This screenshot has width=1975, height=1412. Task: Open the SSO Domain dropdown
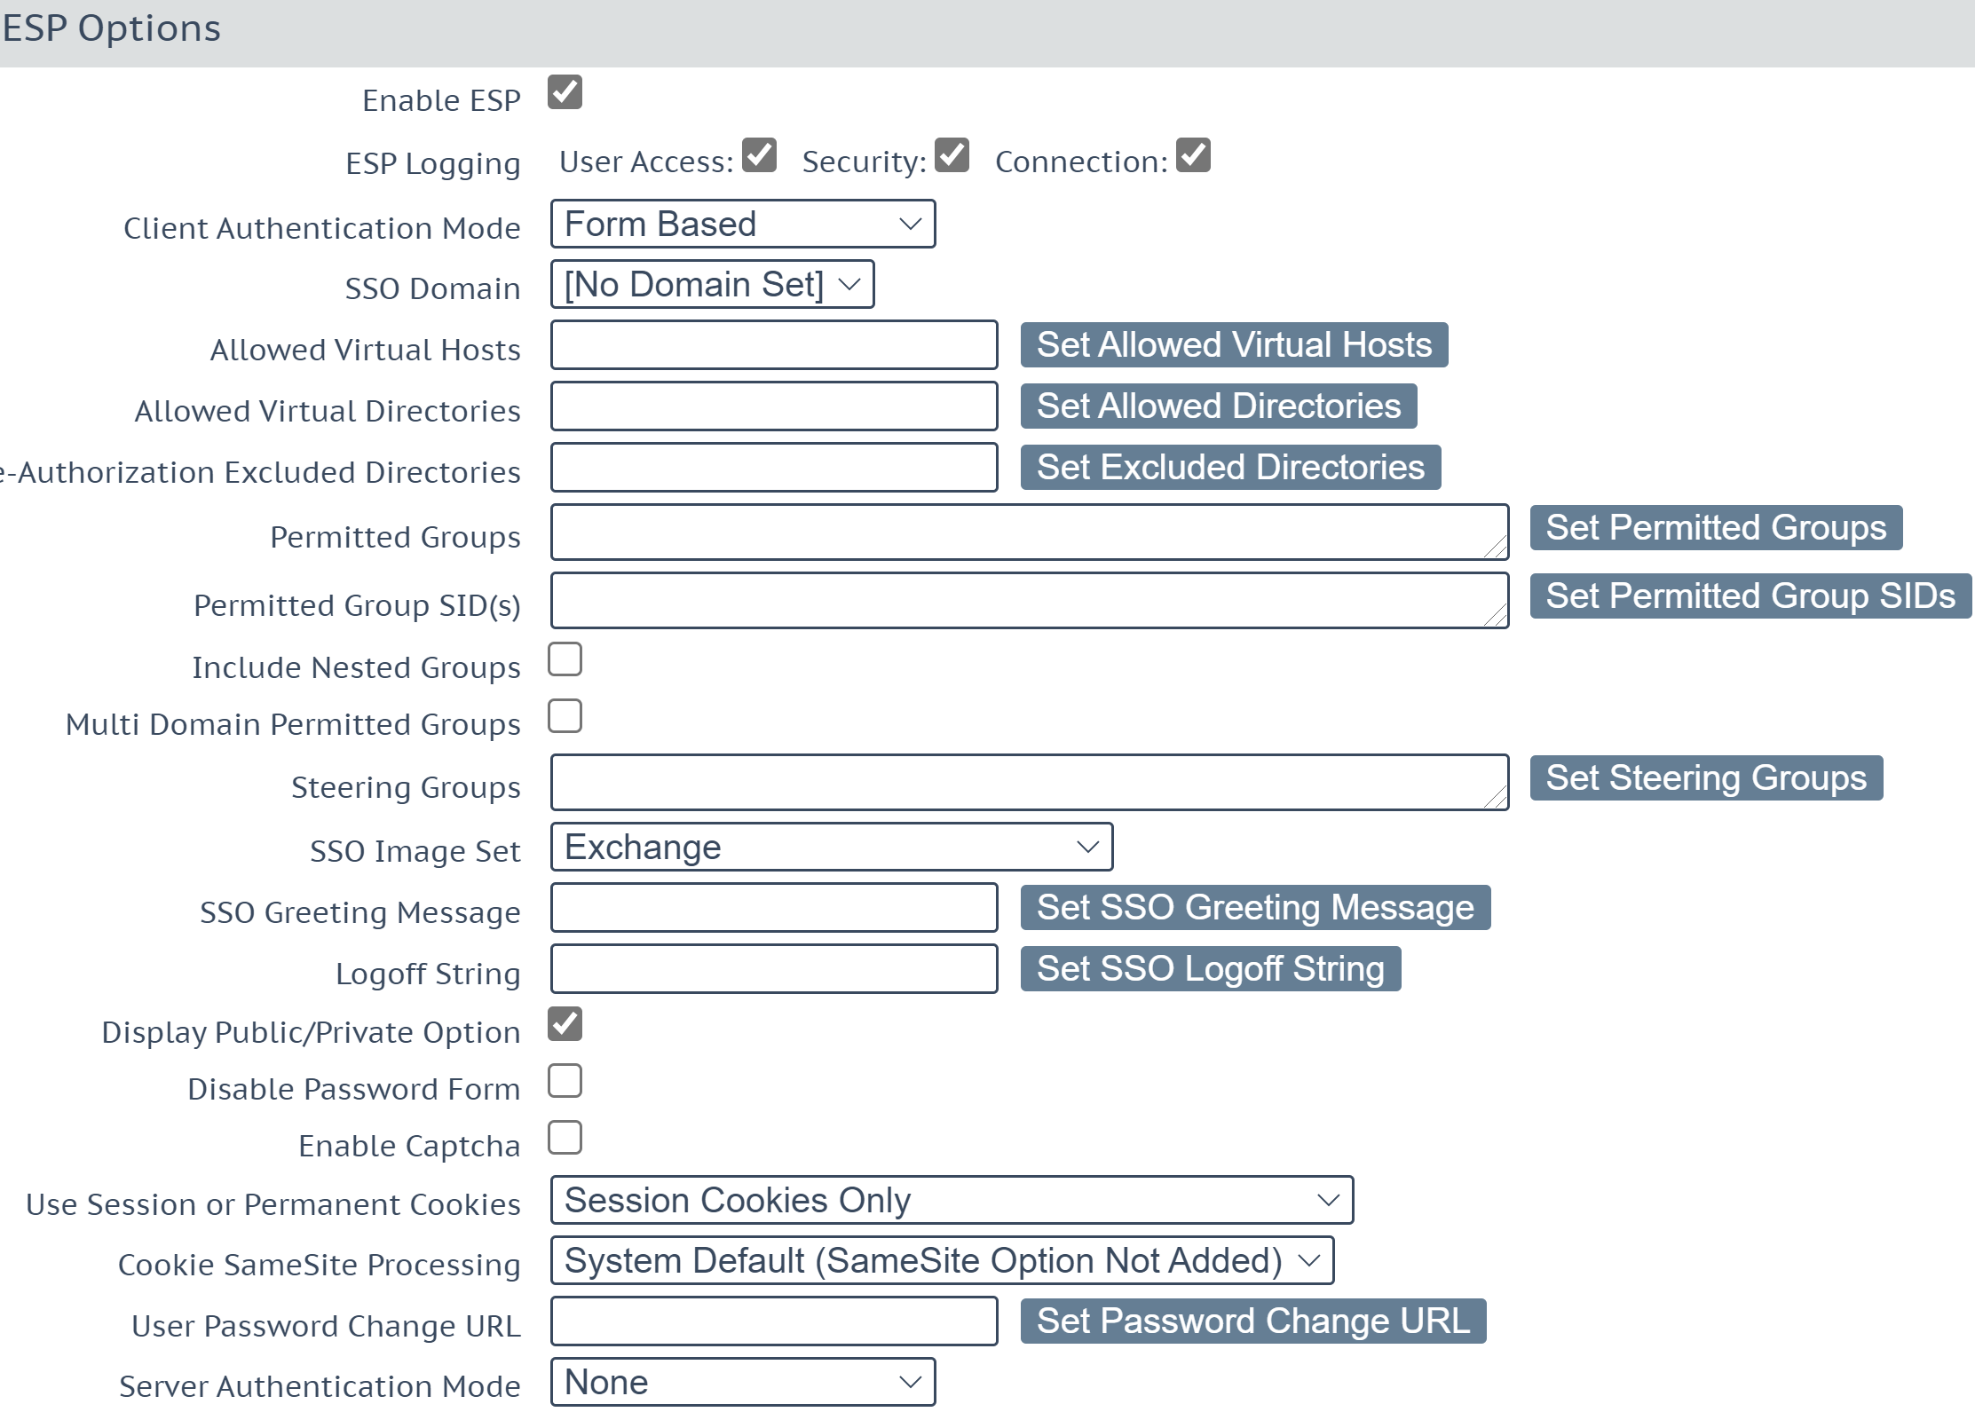click(712, 284)
